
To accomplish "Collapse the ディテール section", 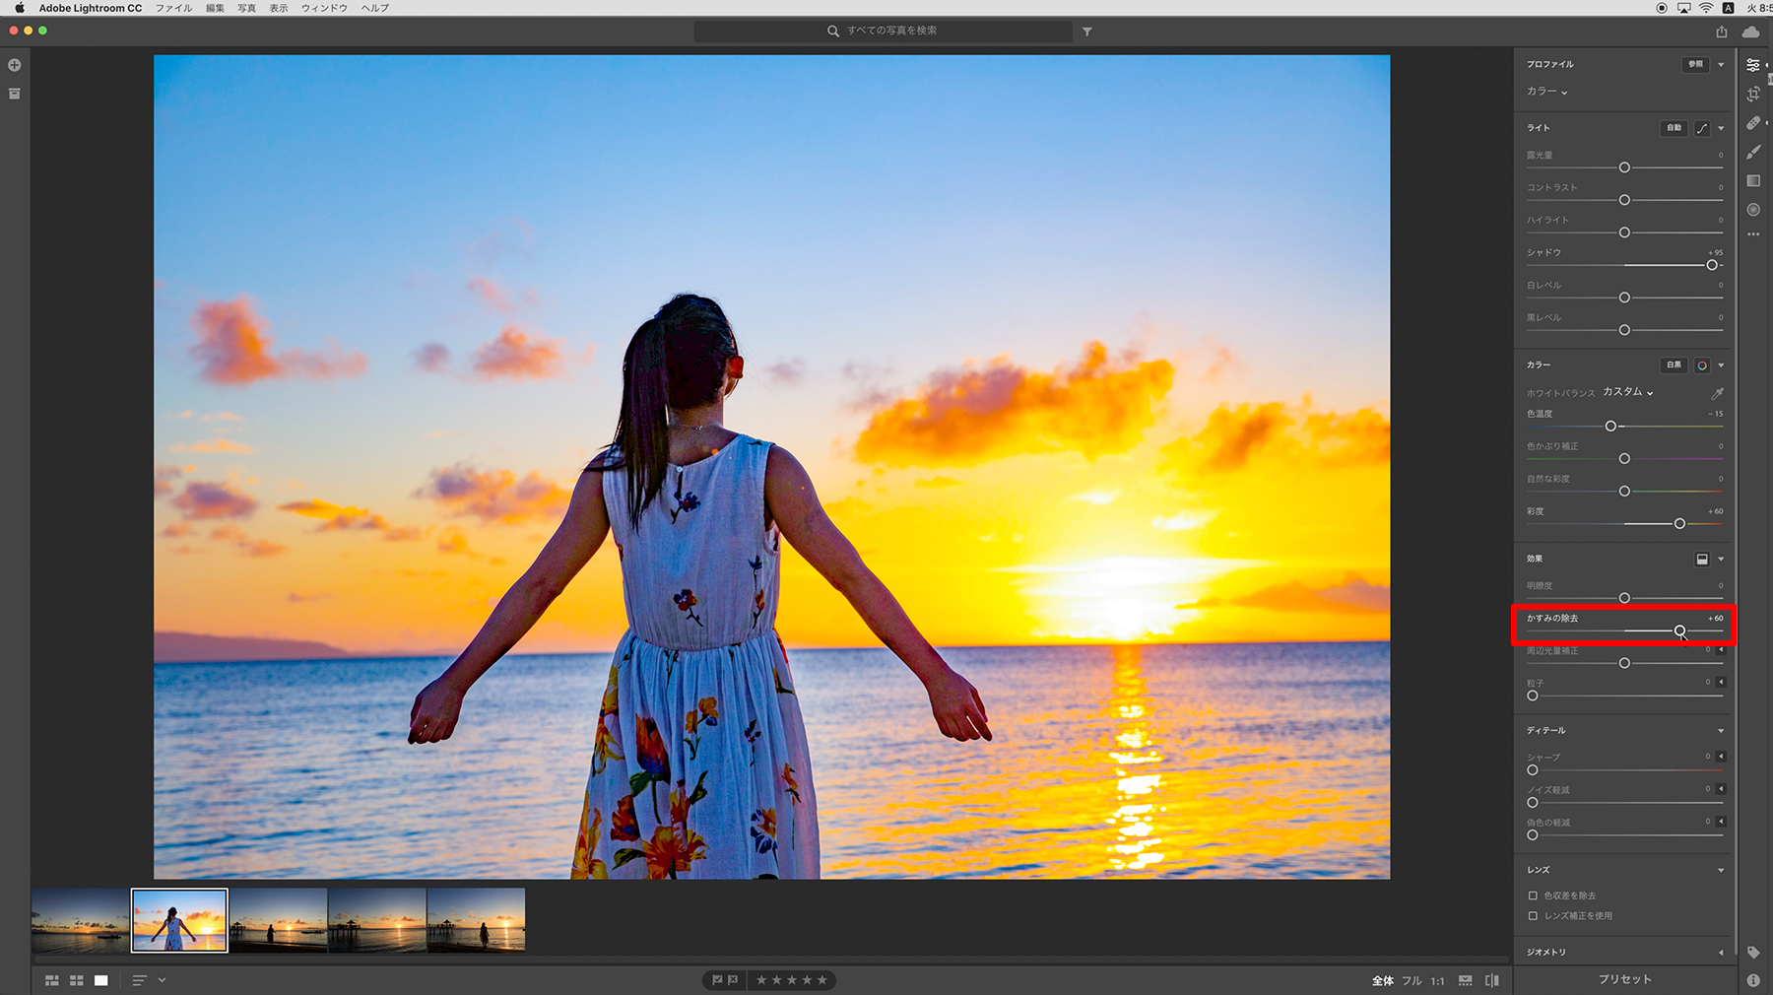I will coord(1721,731).
